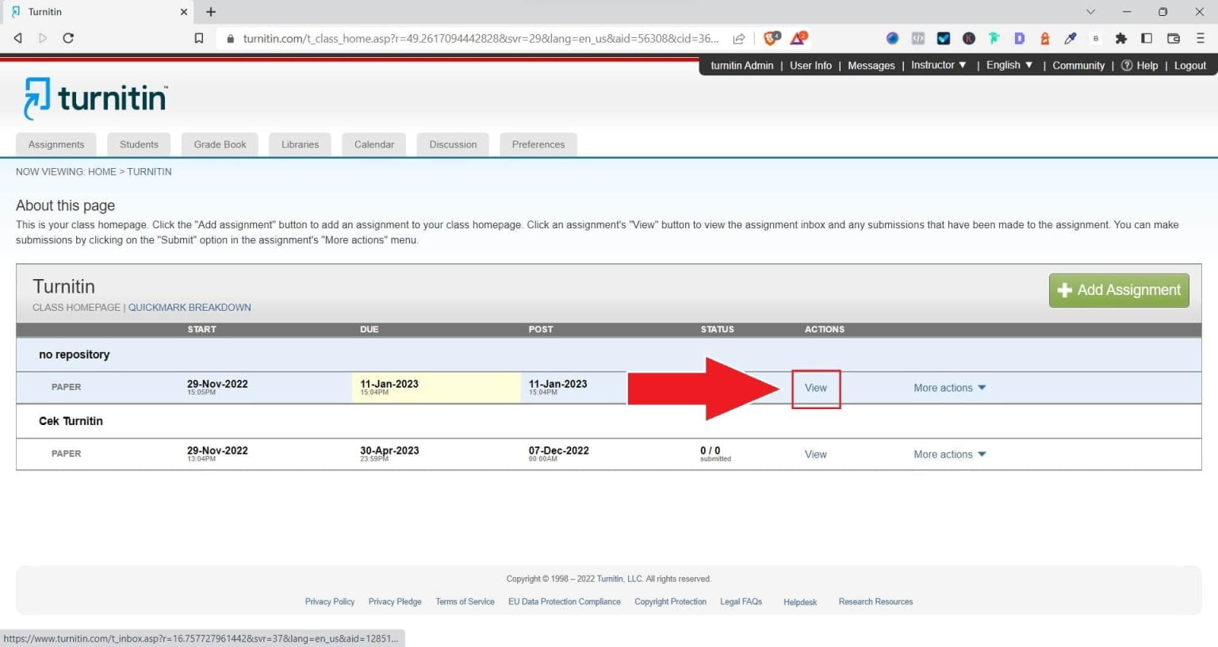Expand the Instructor role dropdown
Screen dimensions: 1218x647
coord(939,65)
